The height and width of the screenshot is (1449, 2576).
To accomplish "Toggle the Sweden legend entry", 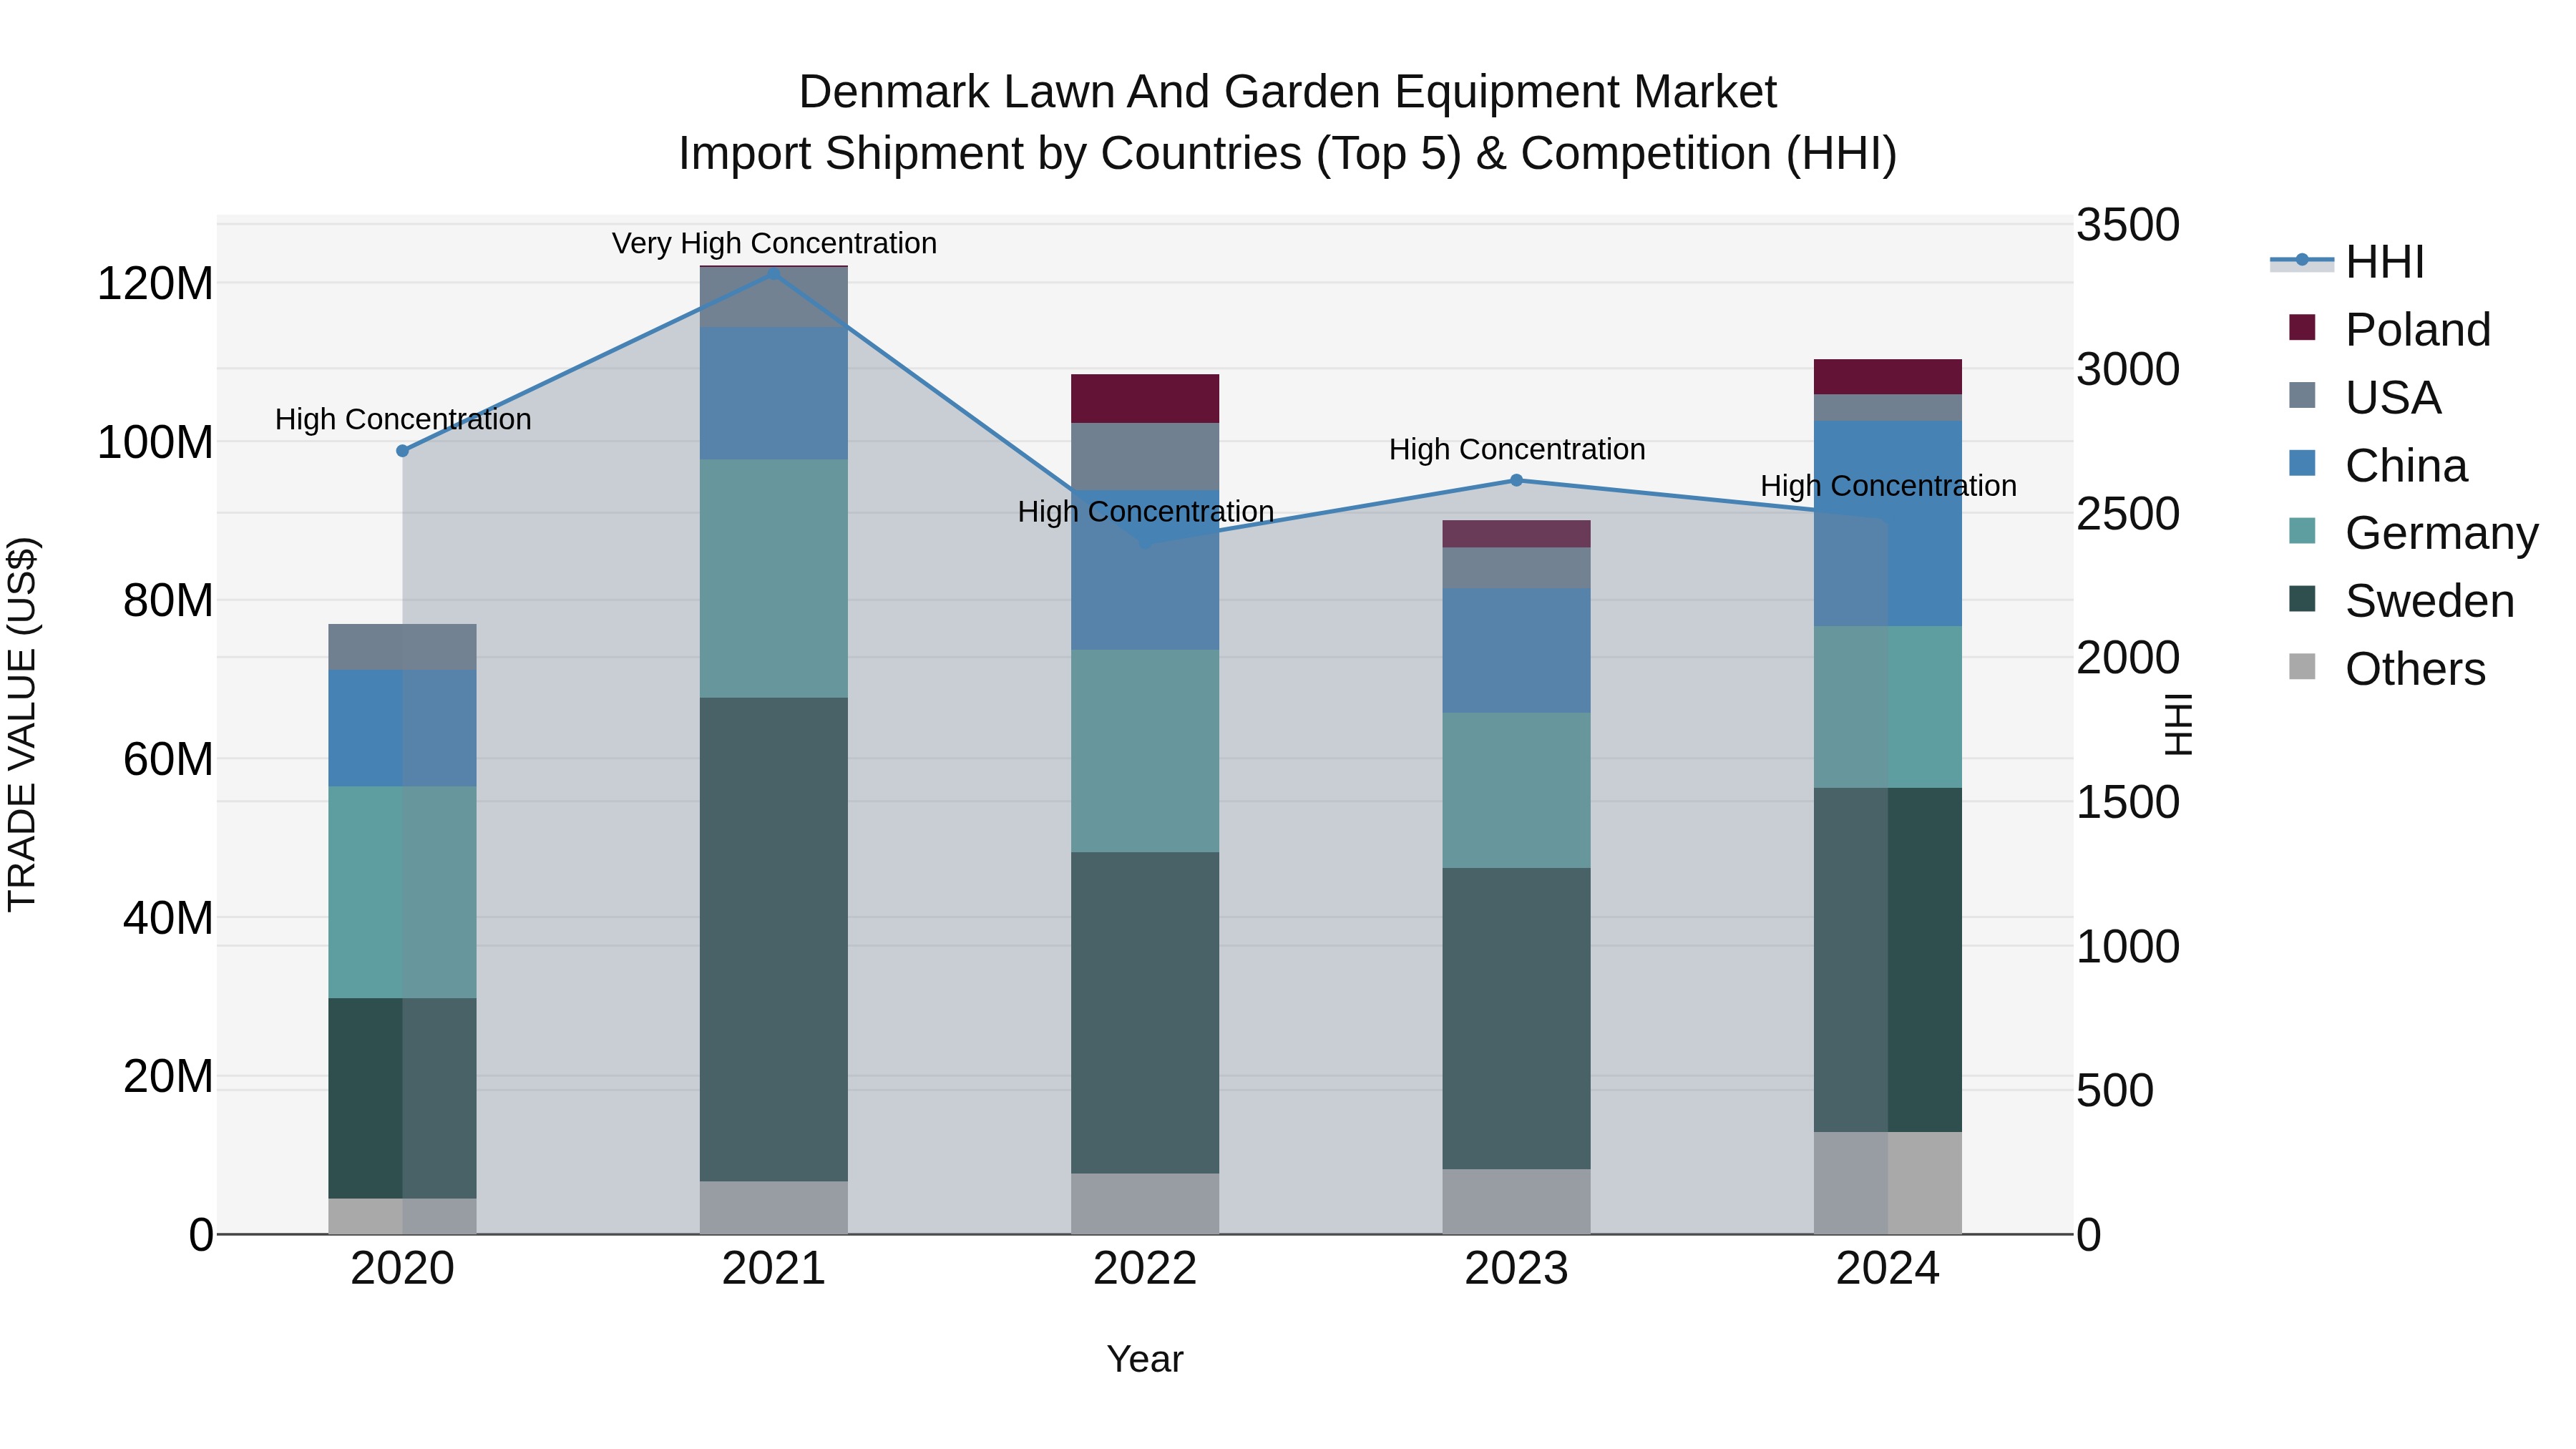I will (2401, 601).
